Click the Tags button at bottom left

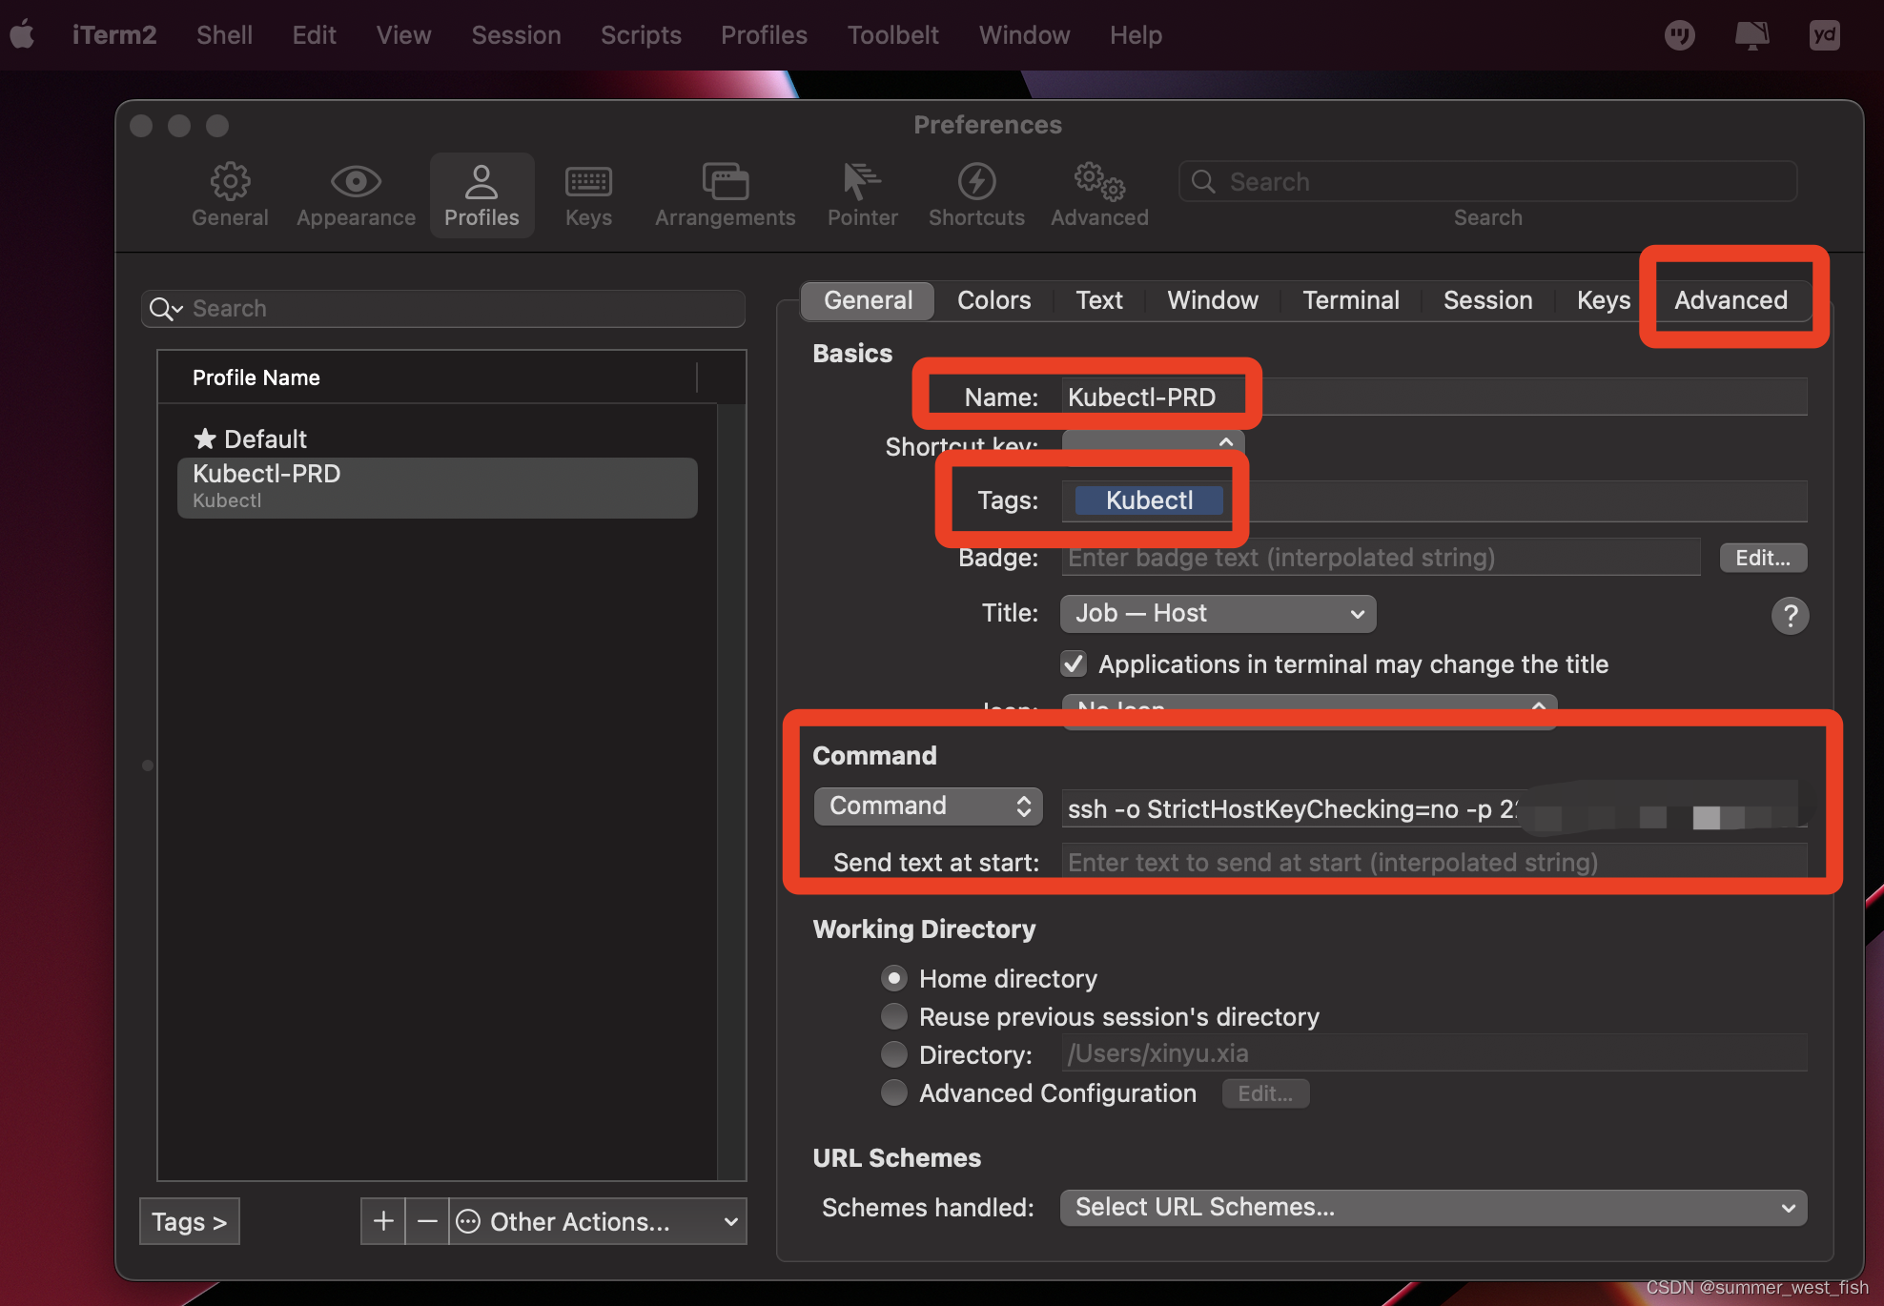188,1221
